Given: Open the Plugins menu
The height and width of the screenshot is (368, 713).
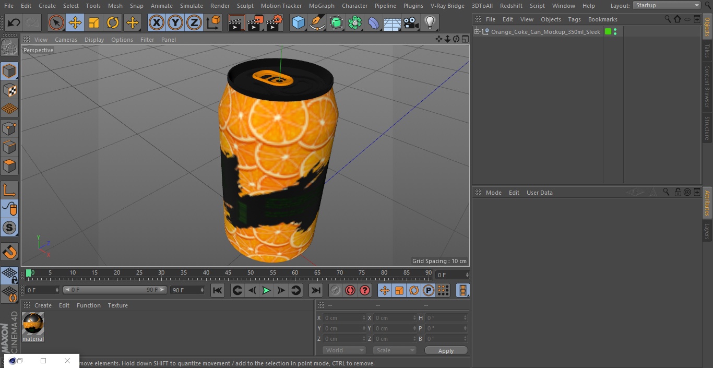Looking at the screenshot, I should coord(413,6).
